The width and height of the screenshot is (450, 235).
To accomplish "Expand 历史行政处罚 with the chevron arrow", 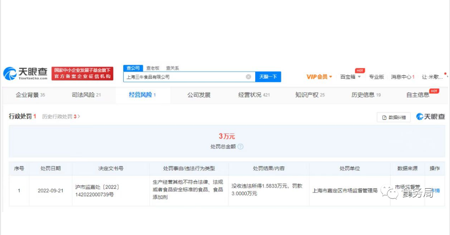I will (79, 116).
